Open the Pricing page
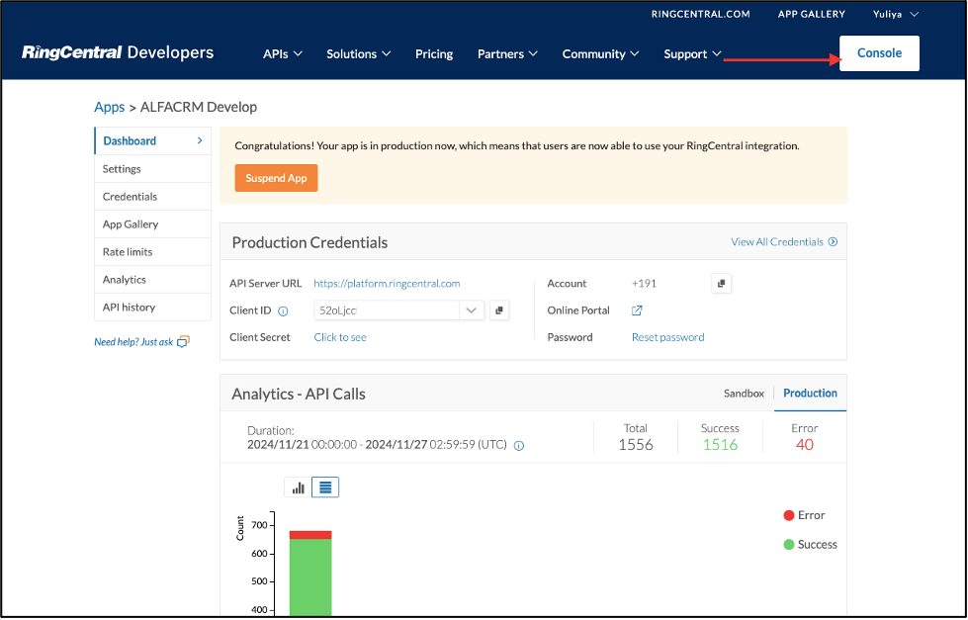This screenshot has height=620, width=968. pyautogui.click(x=434, y=53)
